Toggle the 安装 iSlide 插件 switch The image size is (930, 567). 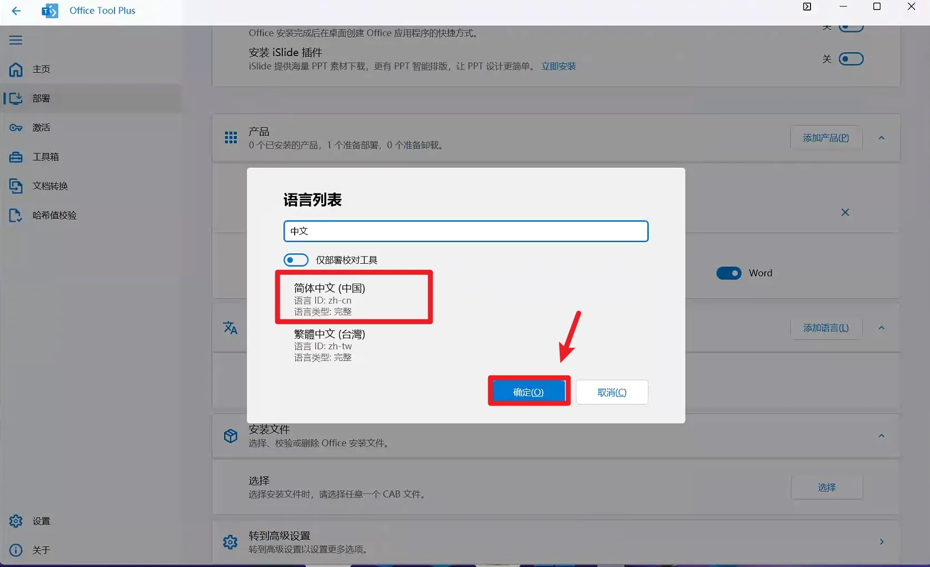(851, 59)
